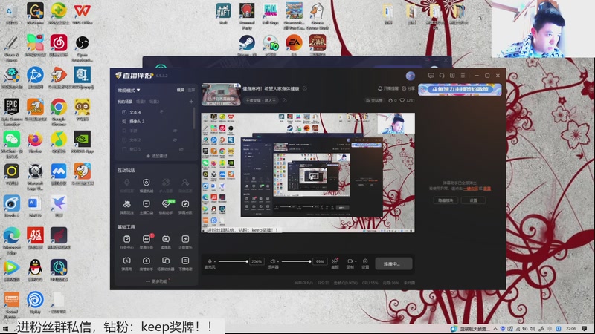
Task: Toggle visibility of 文本 2 source
Action: pos(175,140)
